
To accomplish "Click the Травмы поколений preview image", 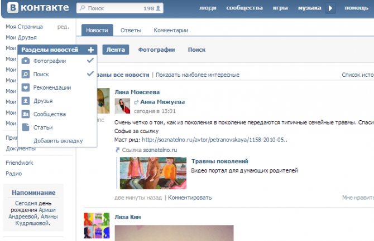I will 153,173.
